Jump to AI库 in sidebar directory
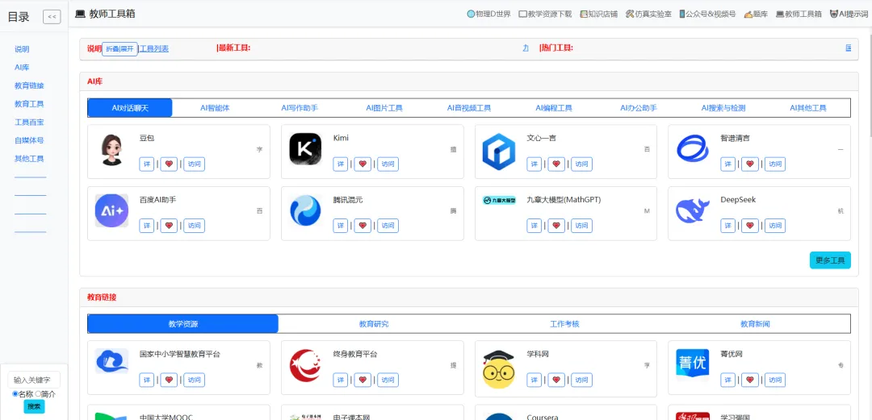This screenshot has width=872, height=420. [x=22, y=67]
